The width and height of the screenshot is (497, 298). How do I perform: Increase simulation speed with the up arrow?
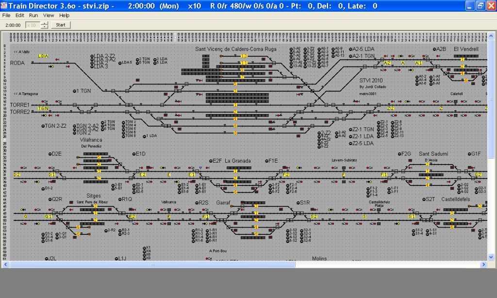(x=45, y=23)
